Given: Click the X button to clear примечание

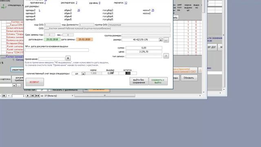Looking at the screenshot, I should pyautogui.click(x=68, y=58).
